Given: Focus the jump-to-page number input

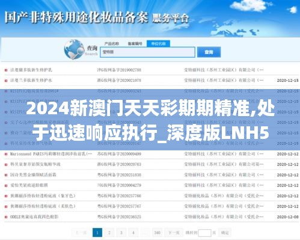Looking at the screenshot, I should point(204,233).
